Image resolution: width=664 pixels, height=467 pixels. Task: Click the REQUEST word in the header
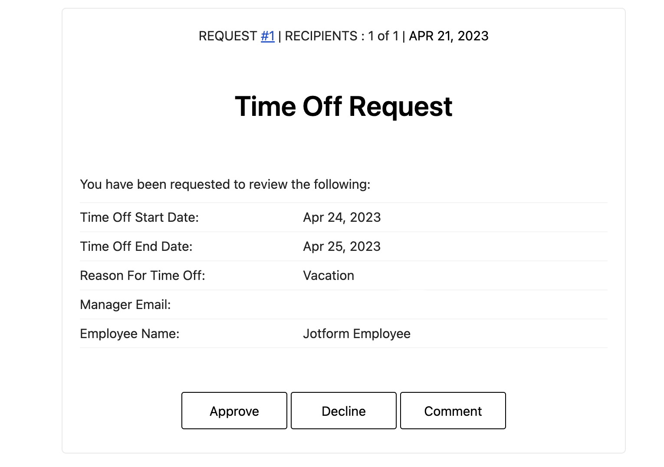(x=228, y=36)
